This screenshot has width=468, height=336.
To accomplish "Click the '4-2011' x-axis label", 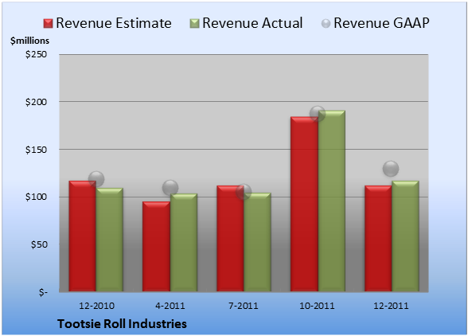I will tap(170, 306).
